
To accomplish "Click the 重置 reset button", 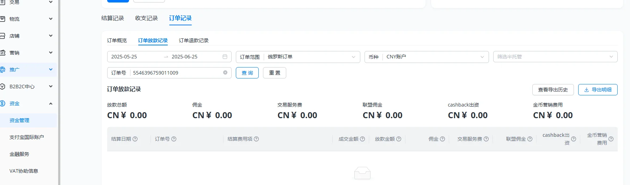I will pos(275,73).
